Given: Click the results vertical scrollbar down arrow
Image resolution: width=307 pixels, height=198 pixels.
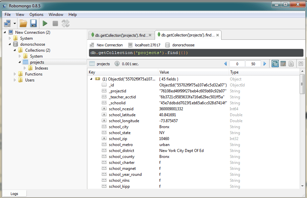Looking at the screenshot, I should pos(302,186).
